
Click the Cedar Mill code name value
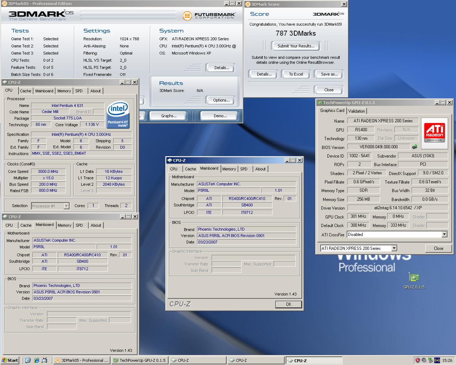pos(50,112)
